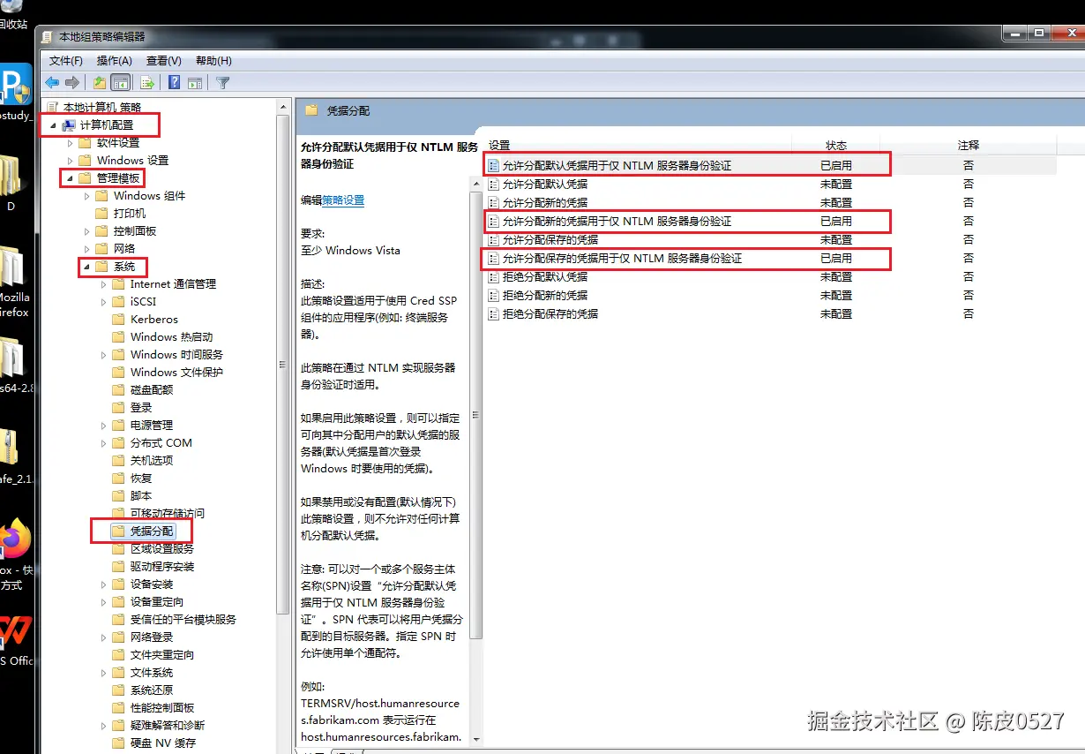Click the Show Action Pane toolbar icon
The height and width of the screenshot is (754, 1085).
click(x=194, y=82)
